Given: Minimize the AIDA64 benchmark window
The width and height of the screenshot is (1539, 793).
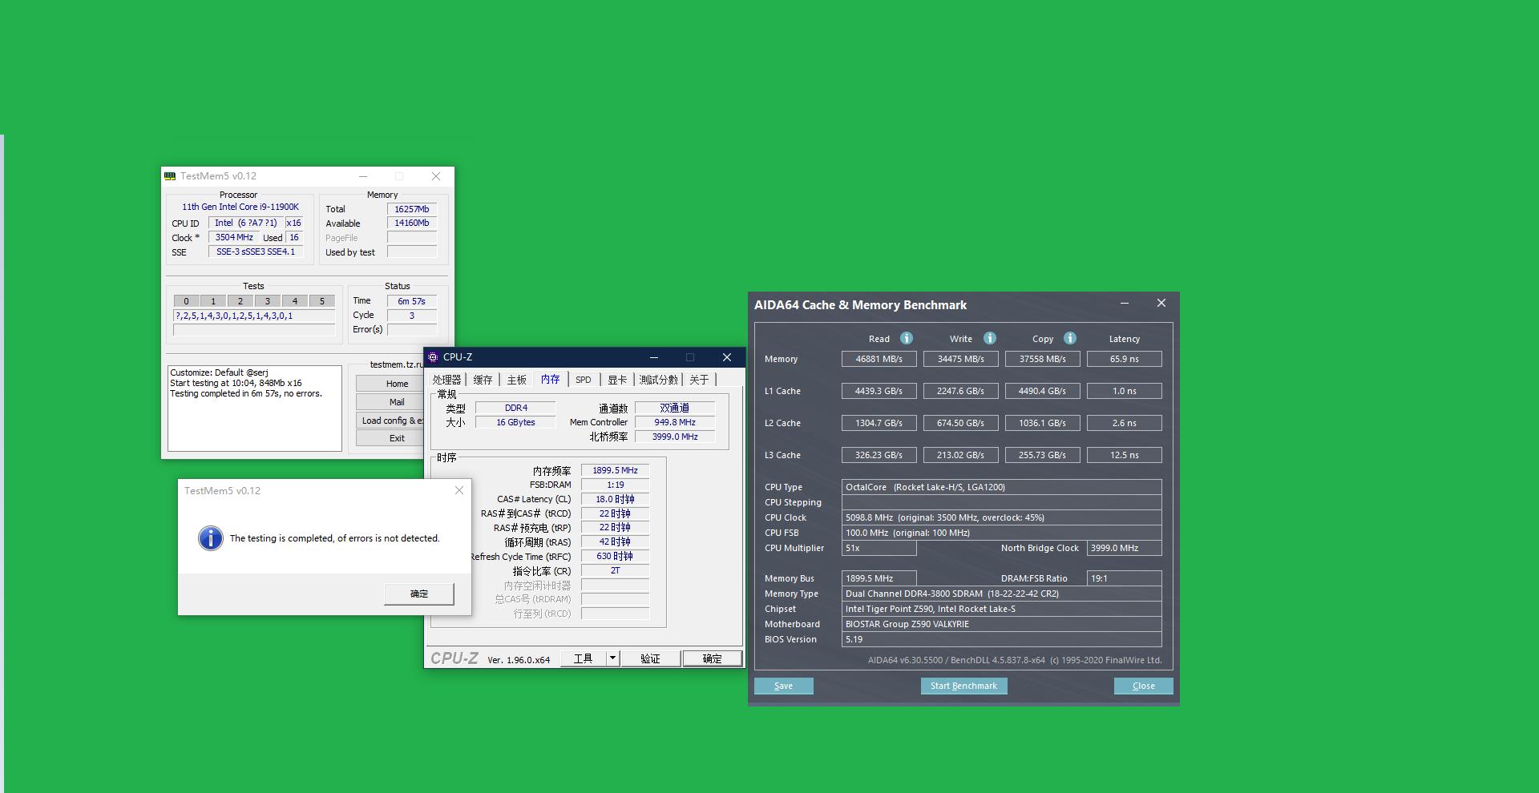Looking at the screenshot, I should tap(1125, 304).
